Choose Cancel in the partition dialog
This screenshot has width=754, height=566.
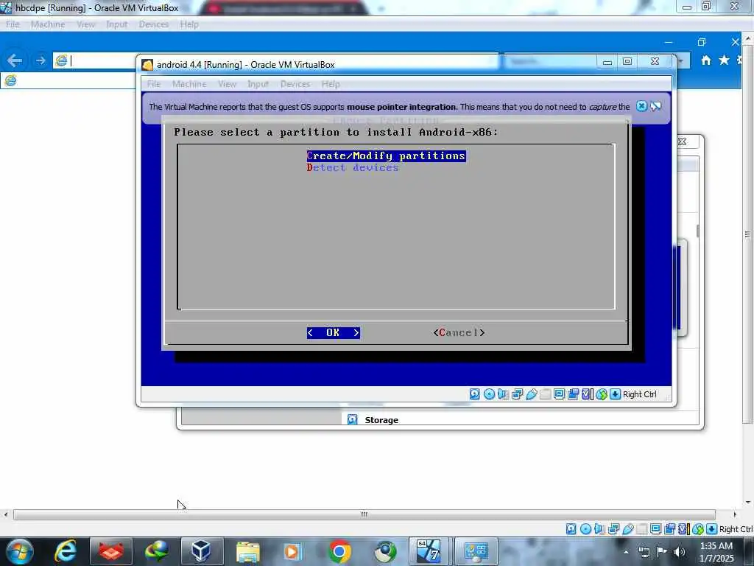[459, 332]
